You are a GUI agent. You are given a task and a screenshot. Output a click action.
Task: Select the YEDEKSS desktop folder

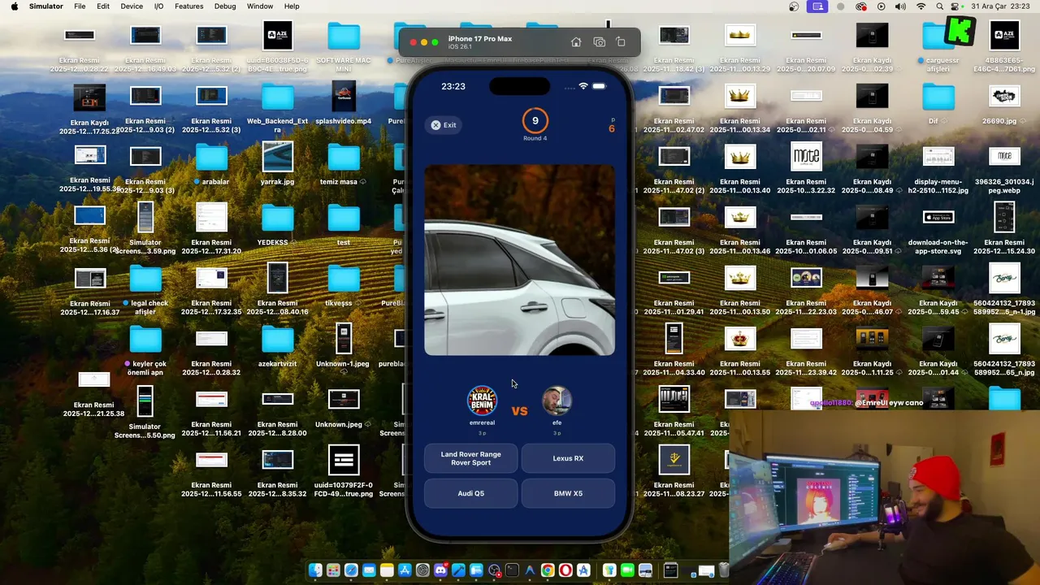[x=277, y=219]
